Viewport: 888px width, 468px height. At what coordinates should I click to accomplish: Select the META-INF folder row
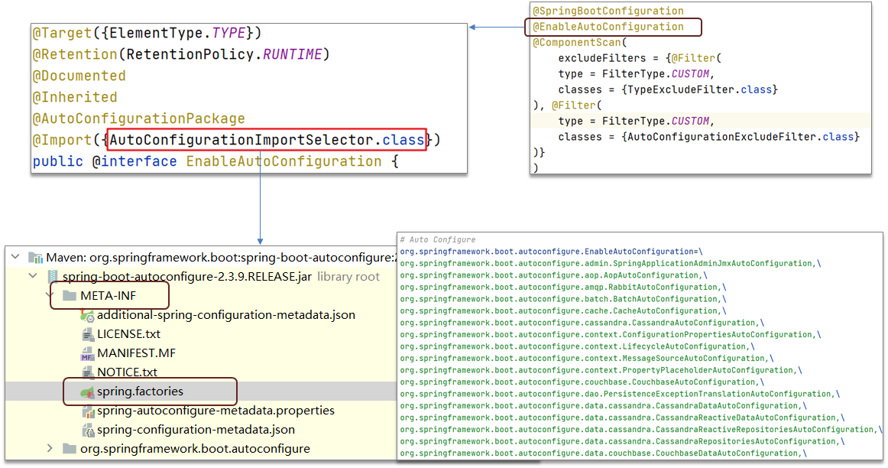tap(109, 296)
